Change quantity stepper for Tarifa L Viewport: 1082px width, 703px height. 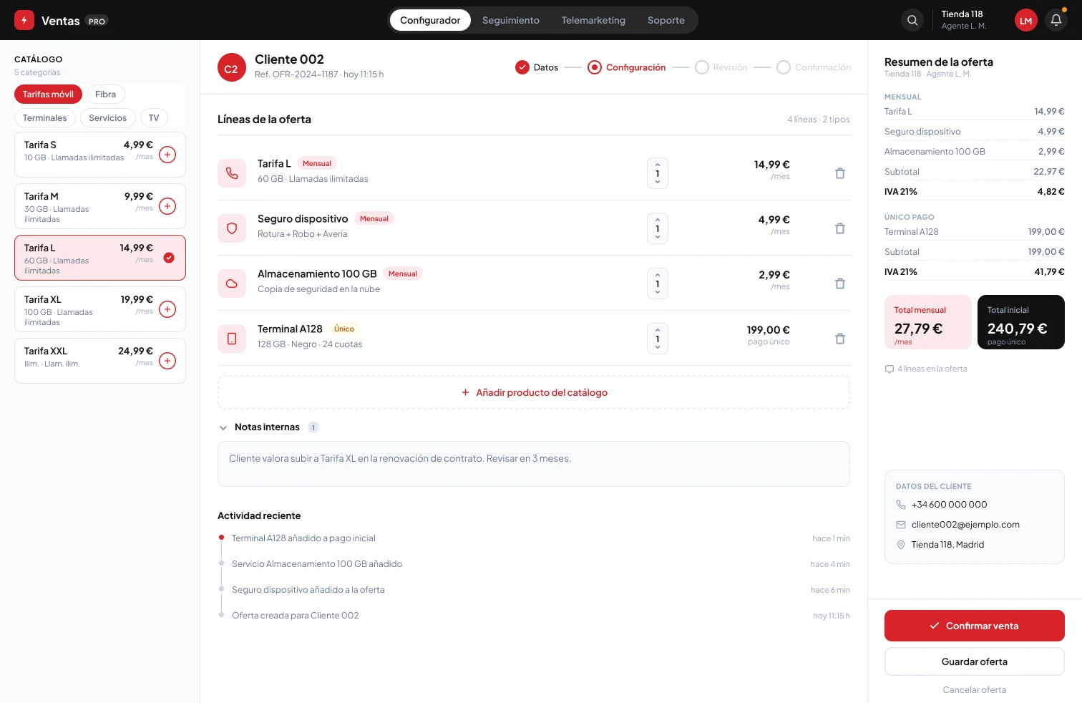pos(658,173)
